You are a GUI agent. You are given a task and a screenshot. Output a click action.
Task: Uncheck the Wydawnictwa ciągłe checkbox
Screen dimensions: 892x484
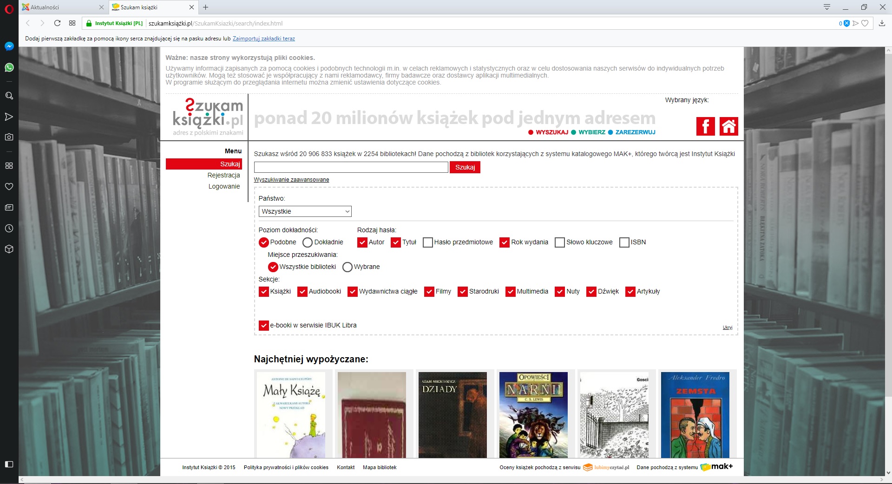pyautogui.click(x=353, y=292)
